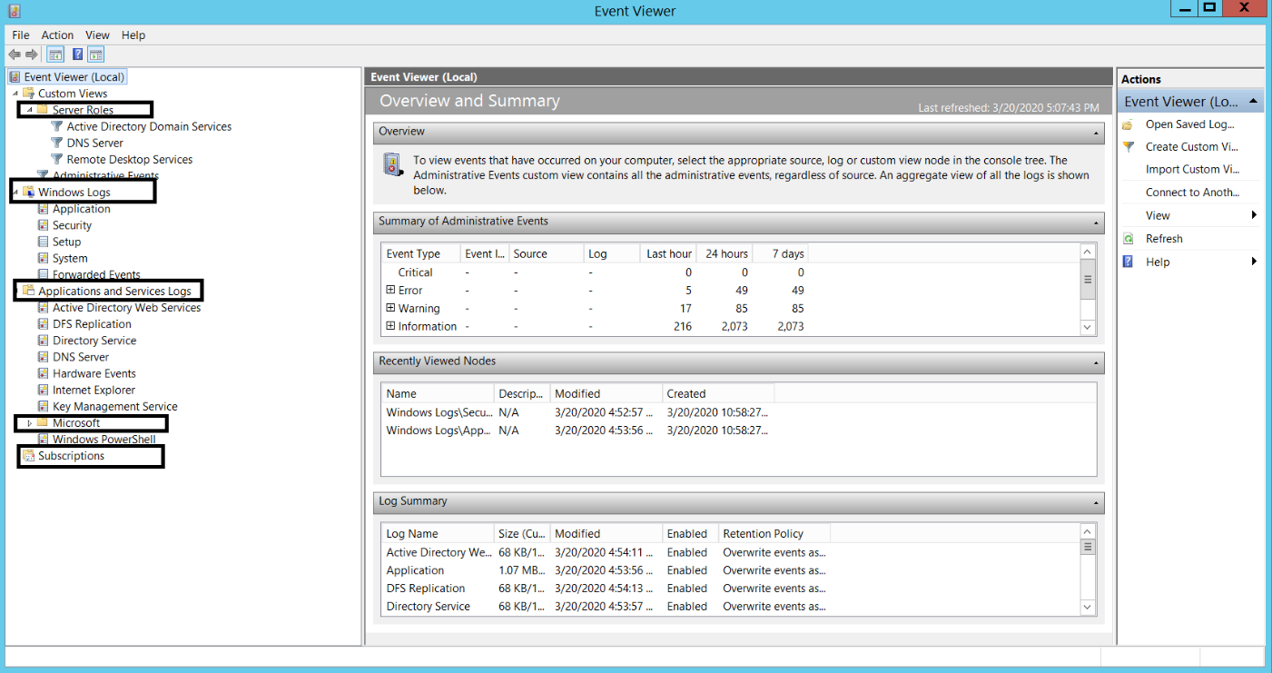Open Key Management Service log icon
This screenshot has width=1272, height=673.
(x=43, y=406)
